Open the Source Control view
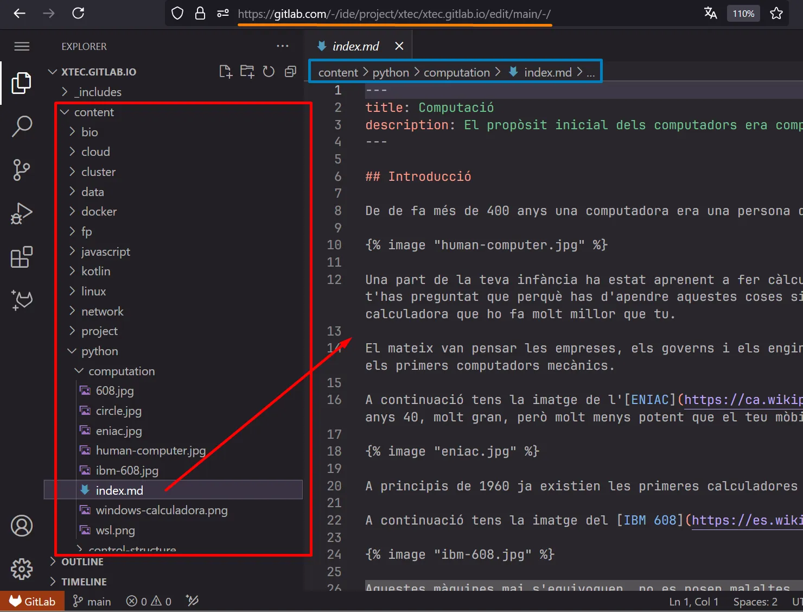 [x=22, y=170]
